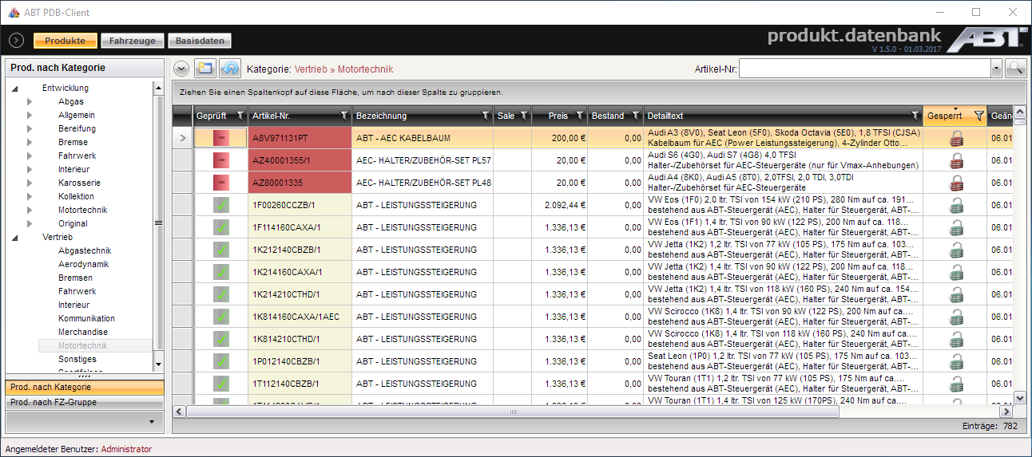Expand the Abgas tree node
Image resolution: width=1032 pixels, height=457 pixels.
tap(30, 102)
